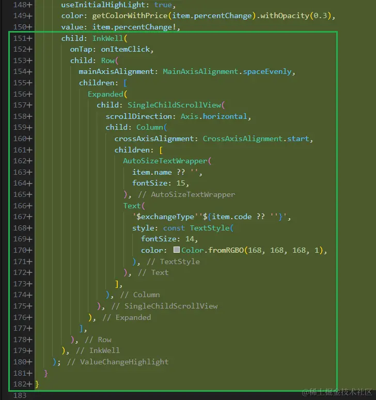Click getColorWithPrice function call on line 149
376x400 pixels.
130,16
